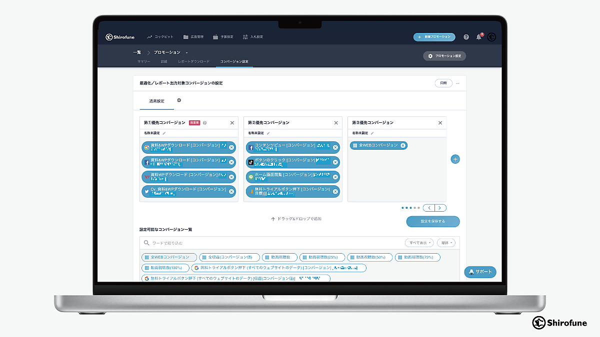Open the すべて表示 filter dropdown
600x337 pixels.
[419, 243]
